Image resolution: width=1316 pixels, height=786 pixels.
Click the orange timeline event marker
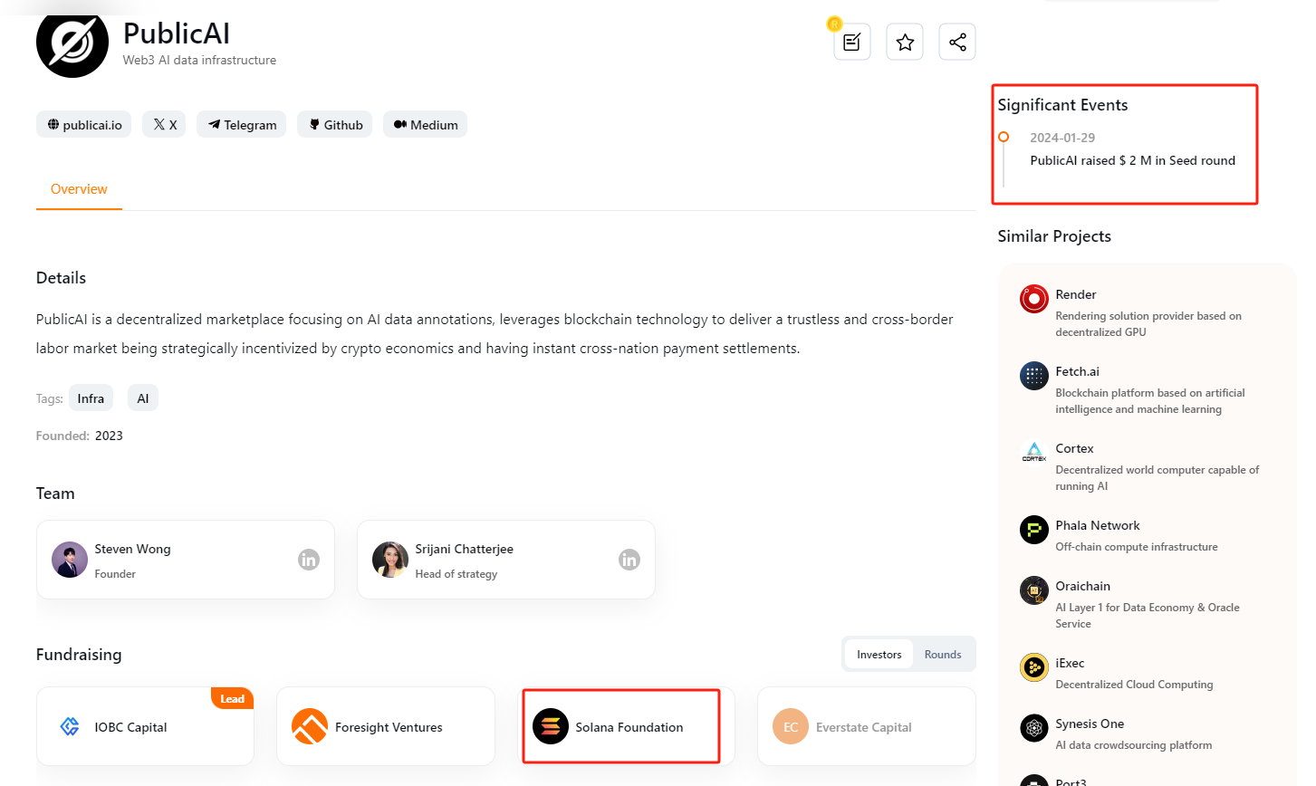point(1004,137)
